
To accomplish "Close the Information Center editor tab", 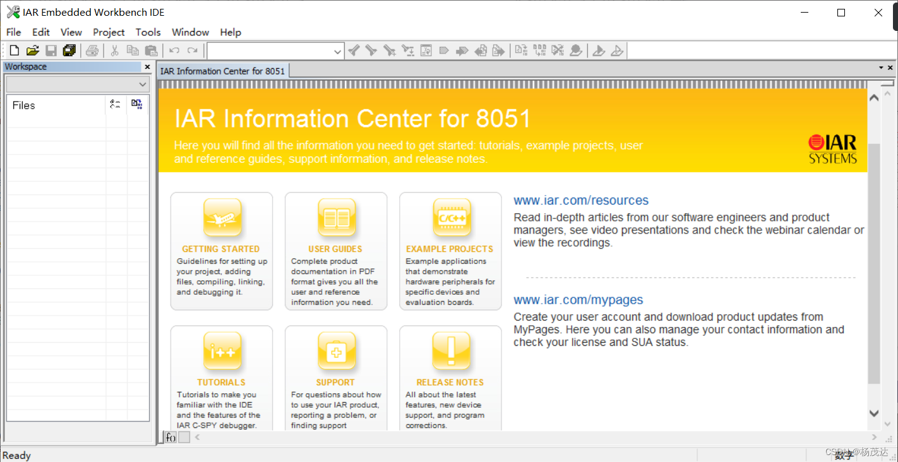I will pyautogui.click(x=890, y=68).
